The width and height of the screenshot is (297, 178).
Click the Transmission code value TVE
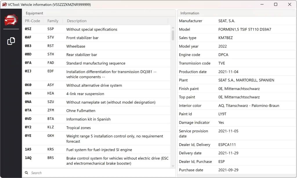click(x=222, y=63)
